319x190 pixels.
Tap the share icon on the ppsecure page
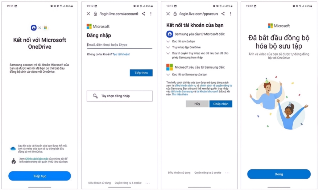tap(223, 14)
